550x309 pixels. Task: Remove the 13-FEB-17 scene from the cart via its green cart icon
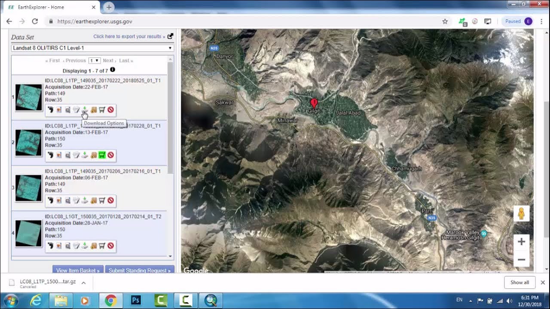click(x=102, y=155)
